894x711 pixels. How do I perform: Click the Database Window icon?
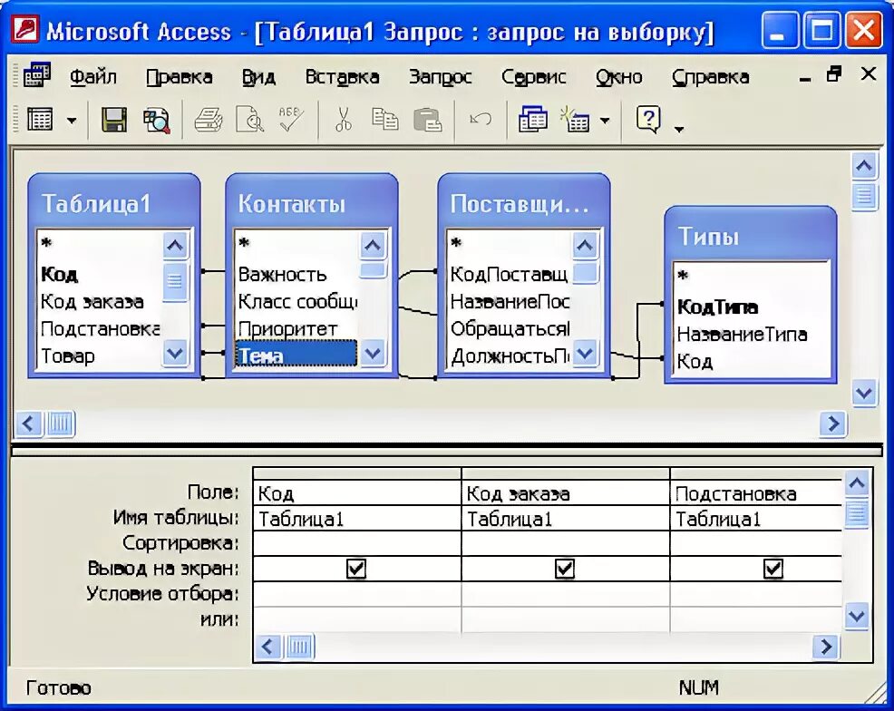click(x=532, y=120)
